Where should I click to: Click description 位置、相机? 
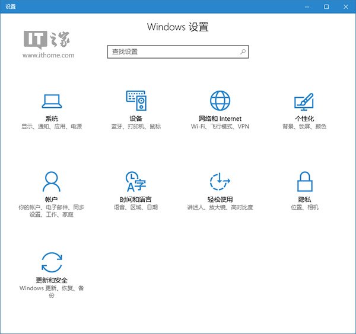click(305, 207)
